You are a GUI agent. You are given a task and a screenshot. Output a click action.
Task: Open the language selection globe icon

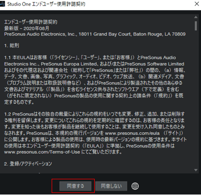tap(135, 186)
